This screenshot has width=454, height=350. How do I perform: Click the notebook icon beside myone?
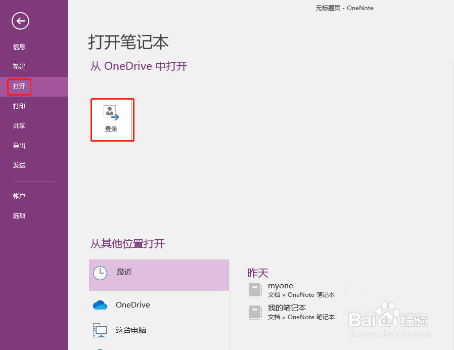click(x=255, y=290)
